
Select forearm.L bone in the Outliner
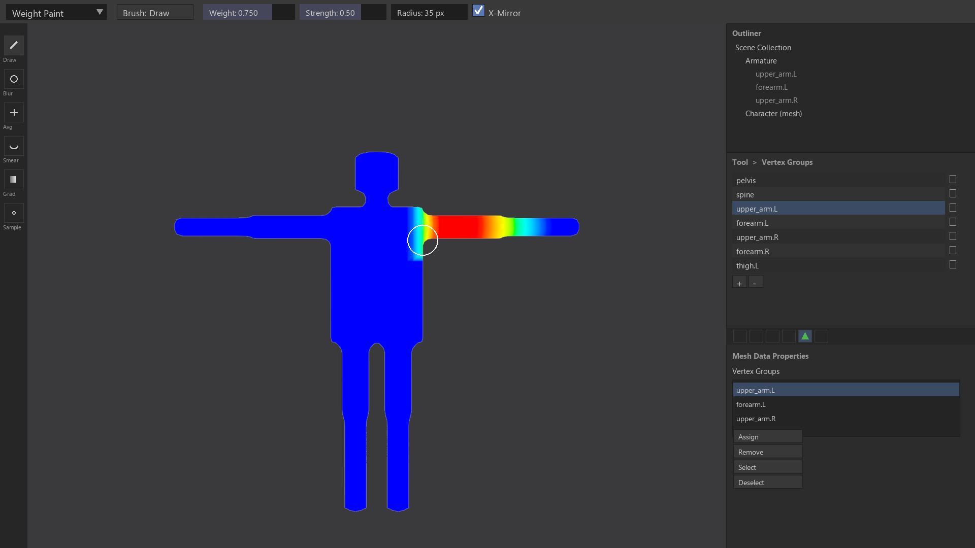771,87
